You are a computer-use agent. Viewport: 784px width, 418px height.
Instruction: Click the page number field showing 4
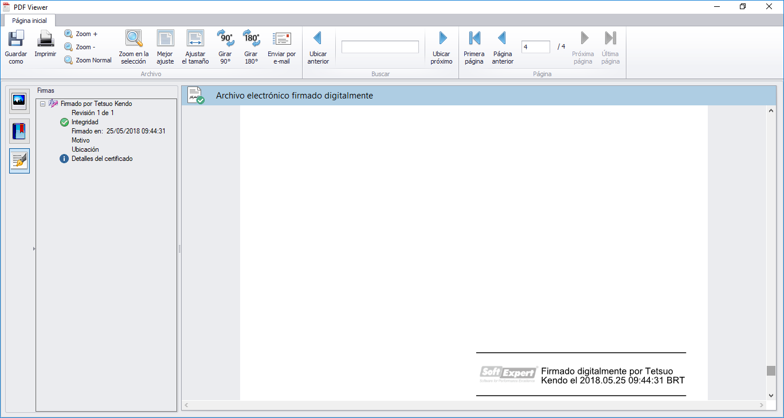(536, 47)
